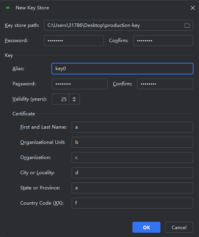The width and height of the screenshot is (199, 237).
Task: Focus the First and Last Name field
Action: [x=132, y=127]
